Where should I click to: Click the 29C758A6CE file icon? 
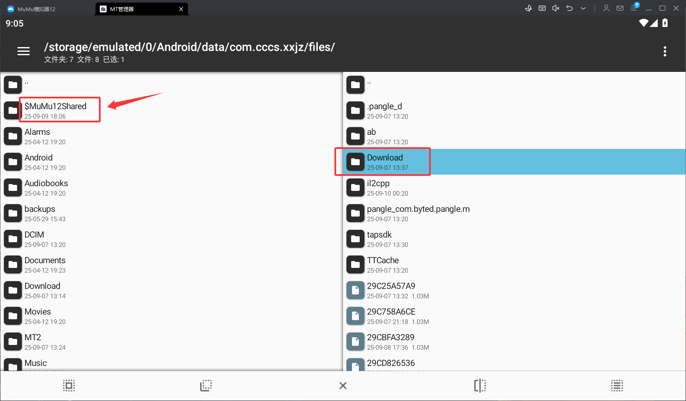click(355, 316)
